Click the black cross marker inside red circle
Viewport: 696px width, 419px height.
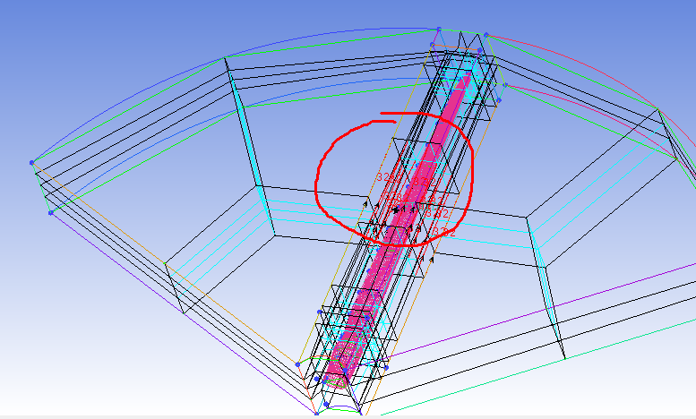398,209
